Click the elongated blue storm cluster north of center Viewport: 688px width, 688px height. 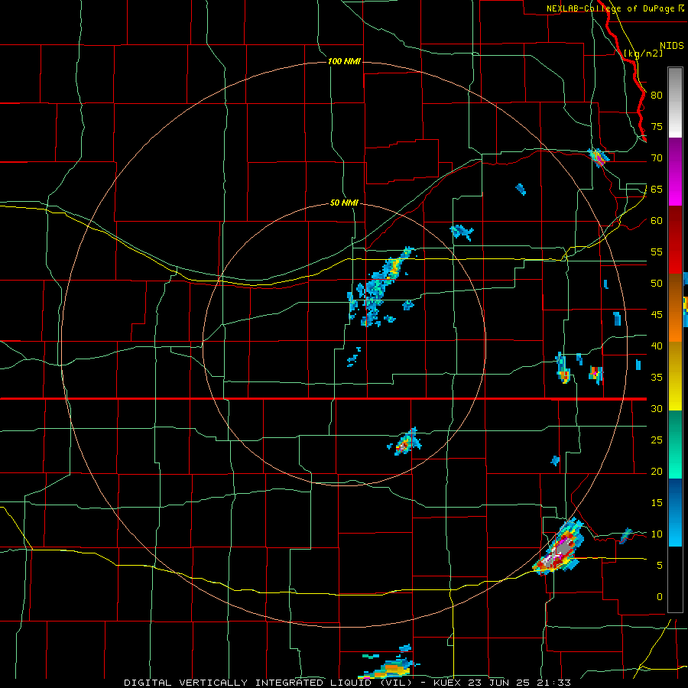pyautogui.click(x=380, y=287)
